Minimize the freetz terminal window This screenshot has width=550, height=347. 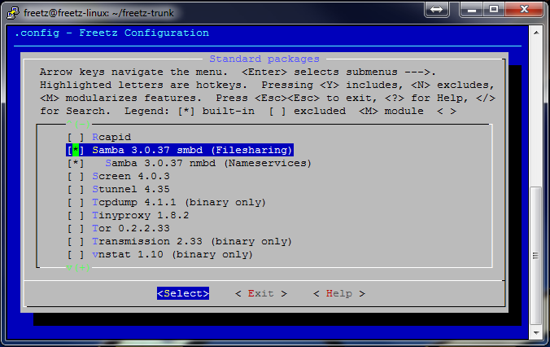(469, 8)
